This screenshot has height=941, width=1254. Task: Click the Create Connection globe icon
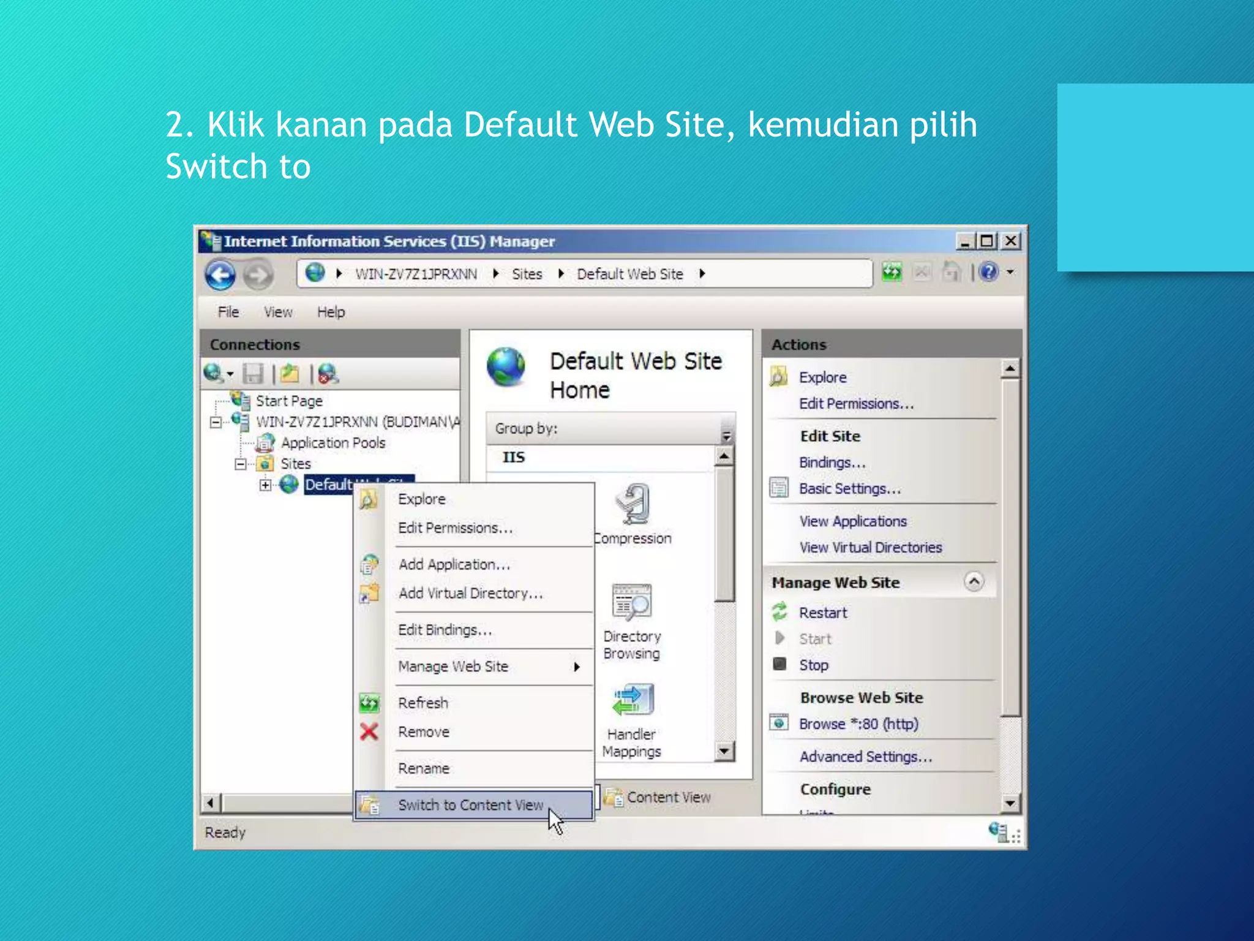pyautogui.click(x=213, y=372)
